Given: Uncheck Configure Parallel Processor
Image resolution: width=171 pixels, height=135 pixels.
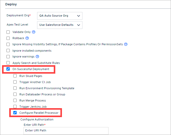Looking at the screenshot, I should (15, 113).
